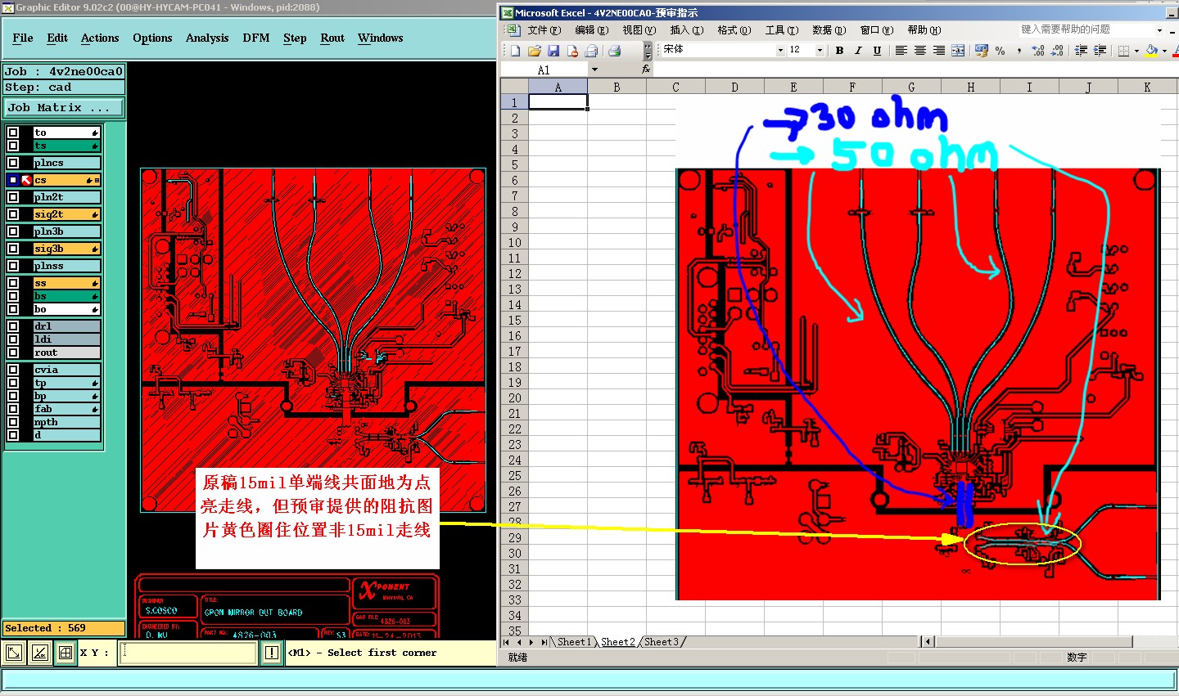This screenshot has height=696, width=1179.
Task: Open the Analysis menu in Graphic Editor
Action: (x=207, y=38)
